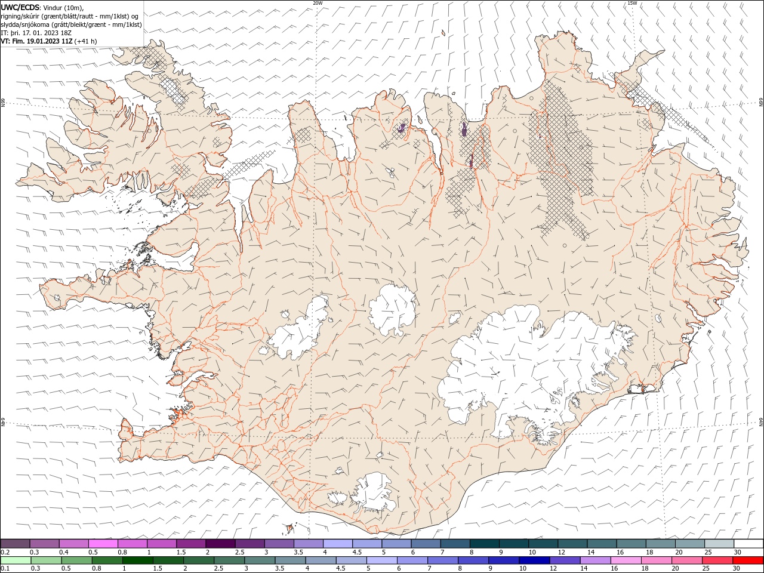This screenshot has height=573, width=764.
Task: Click the bright pink 0.5 swatch in the upper legend row
Action: pyautogui.click(x=103, y=544)
